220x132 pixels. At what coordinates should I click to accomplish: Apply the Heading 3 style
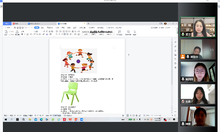point(109,33)
